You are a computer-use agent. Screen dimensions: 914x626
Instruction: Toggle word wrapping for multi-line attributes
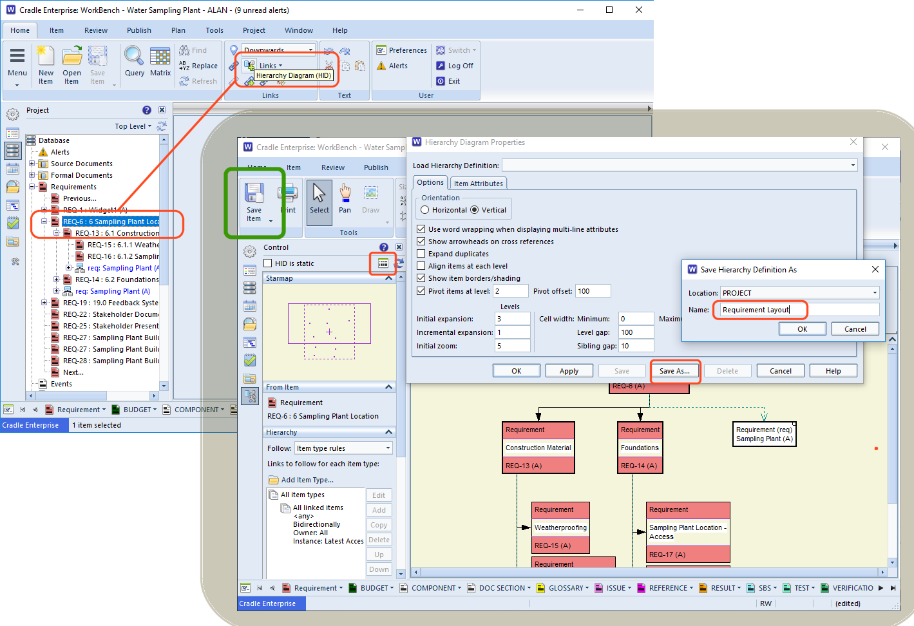(421, 229)
